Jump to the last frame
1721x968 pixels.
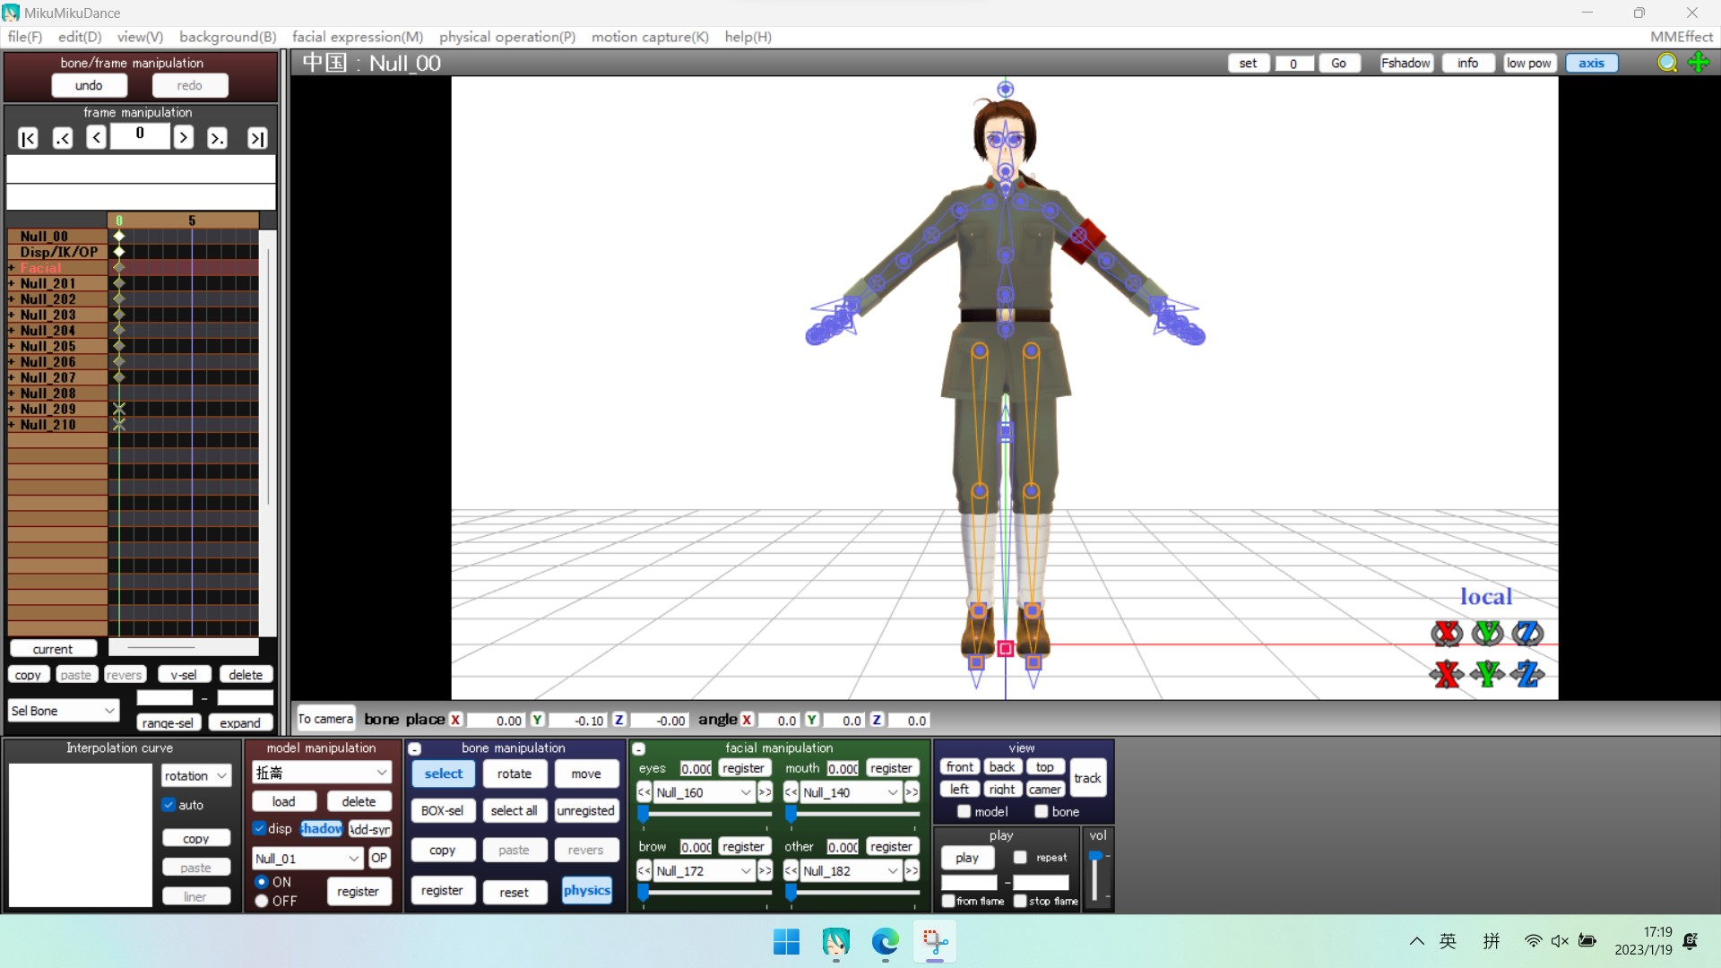click(x=257, y=138)
